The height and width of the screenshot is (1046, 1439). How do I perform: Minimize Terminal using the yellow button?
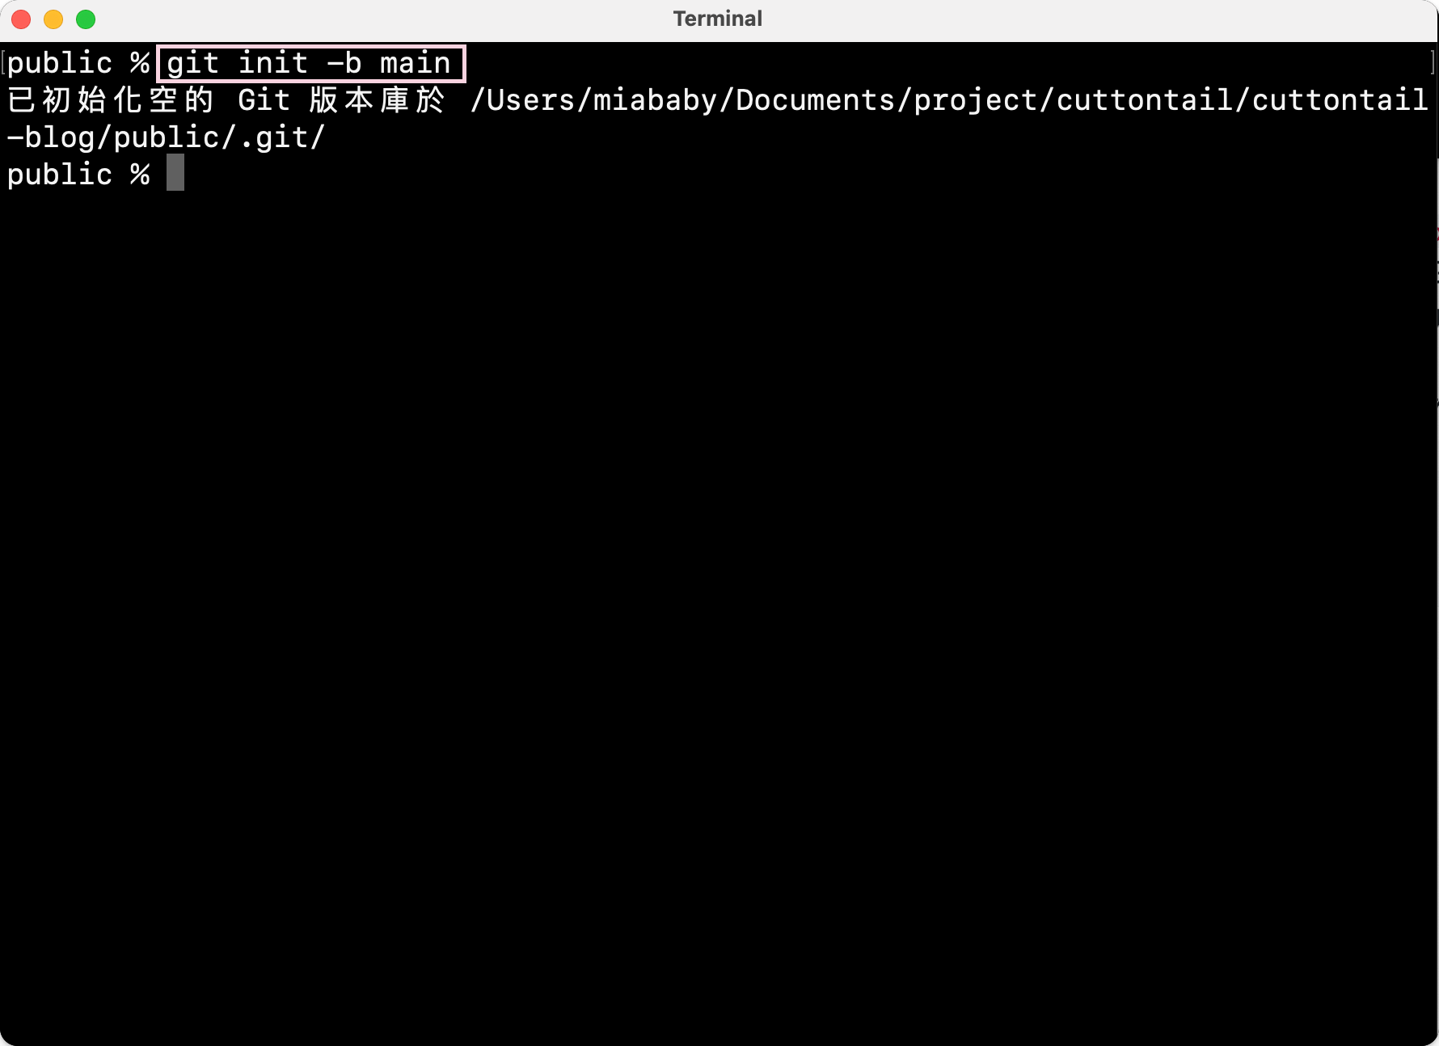point(53,19)
